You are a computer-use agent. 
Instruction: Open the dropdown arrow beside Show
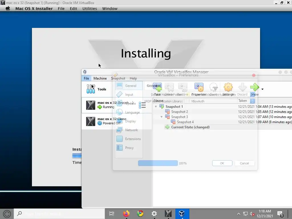[262, 89]
